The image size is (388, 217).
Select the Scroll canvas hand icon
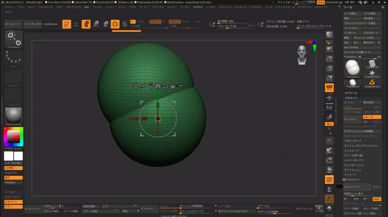click(x=329, y=49)
